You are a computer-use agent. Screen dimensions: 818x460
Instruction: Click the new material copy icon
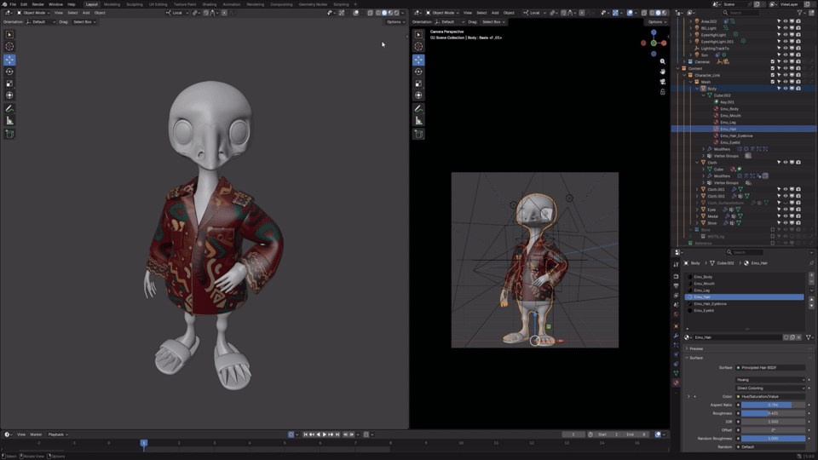tap(792, 337)
